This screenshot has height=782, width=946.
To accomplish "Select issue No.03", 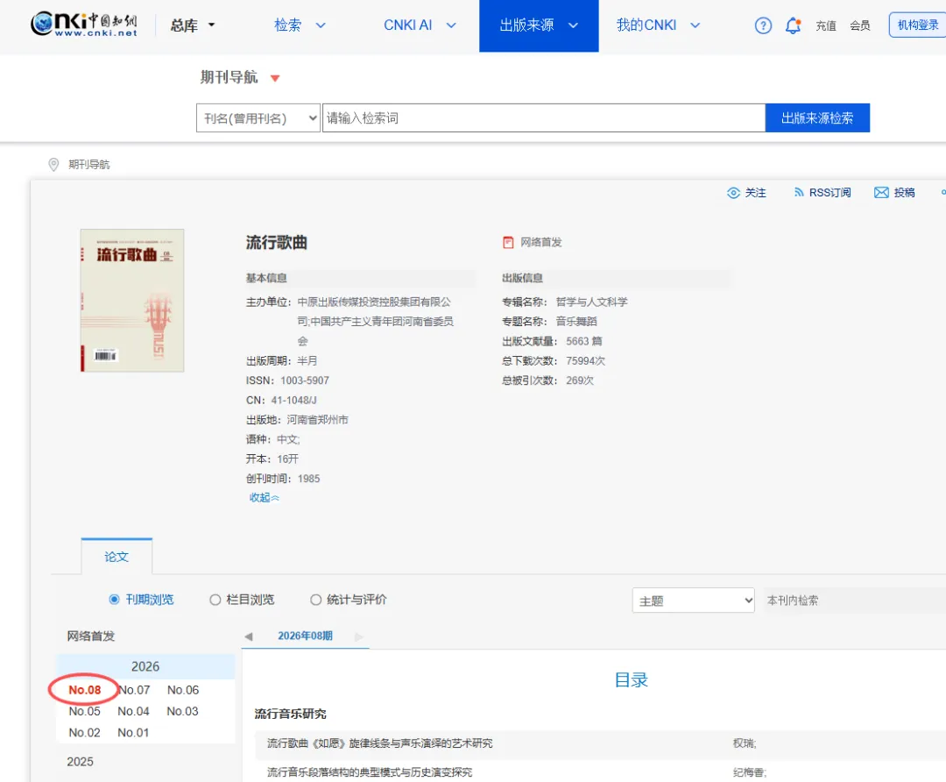I will point(183,711).
